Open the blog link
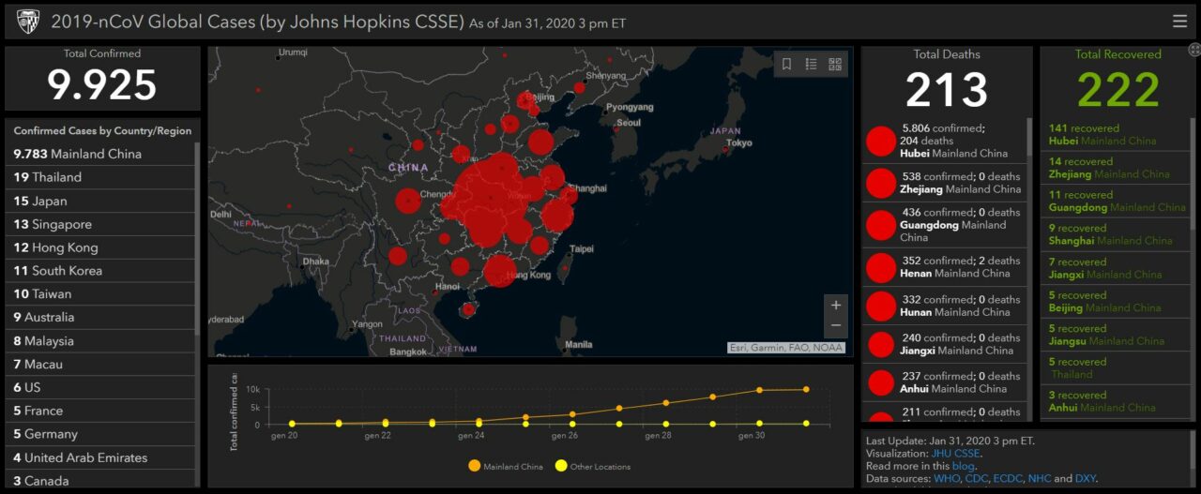This screenshot has width=1201, height=494. coord(964,466)
